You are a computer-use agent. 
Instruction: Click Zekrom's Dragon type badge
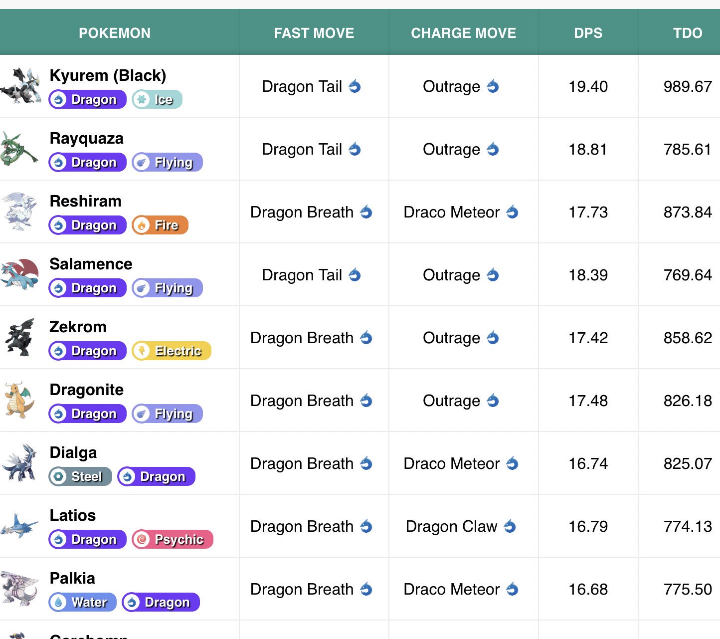(87, 351)
